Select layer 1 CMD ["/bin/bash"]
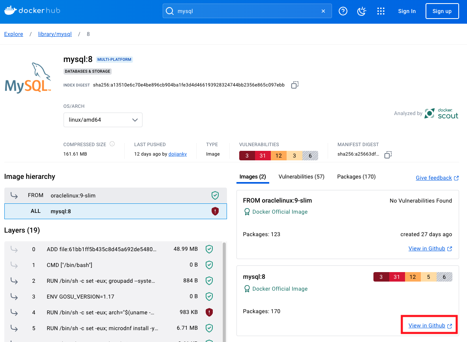Screen dimensions: 467x342 point(113,265)
